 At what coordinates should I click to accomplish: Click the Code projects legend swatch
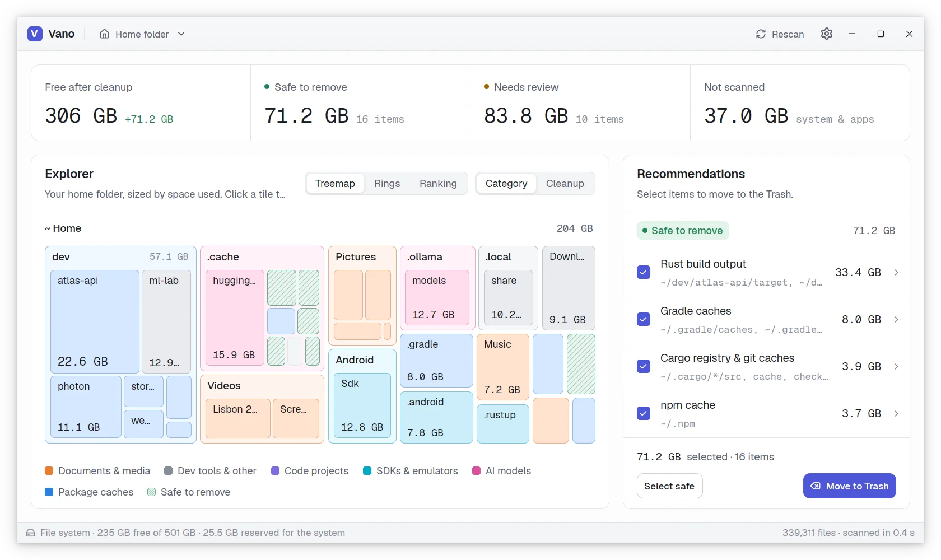tap(275, 471)
